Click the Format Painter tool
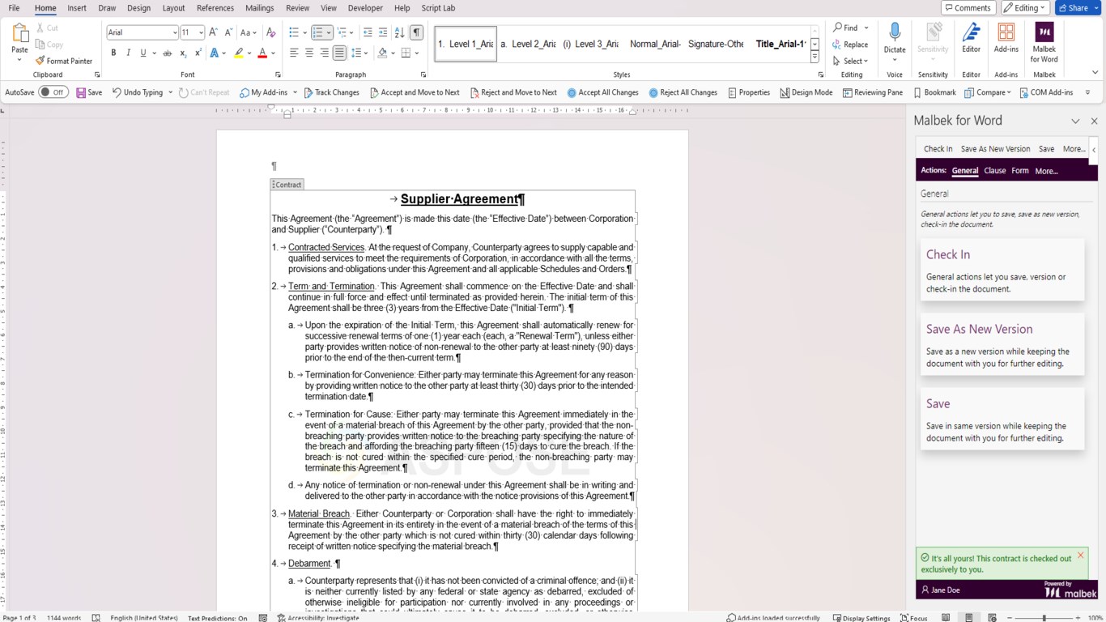1106x622 pixels. click(x=64, y=61)
